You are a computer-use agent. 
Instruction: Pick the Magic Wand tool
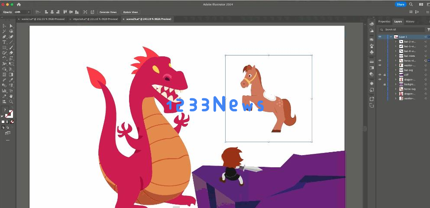tap(4, 31)
